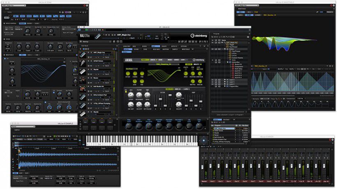Collapse the ARP_Magic Arp program tree node
This screenshot has width=337, height=189.
tap(222, 42)
